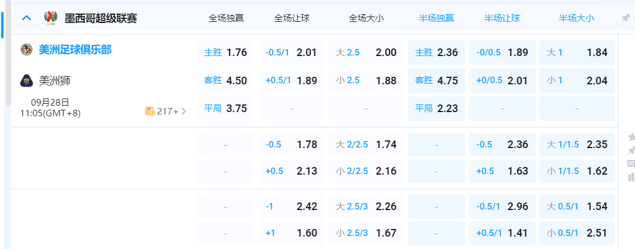Select full-time 客胜 odds 4.50
The image size is (635, 249).
click(x=225, y=80)
